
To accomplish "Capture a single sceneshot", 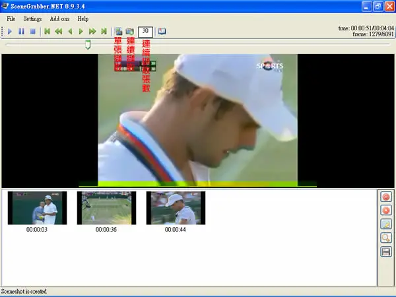I will (x=118, y=31).
